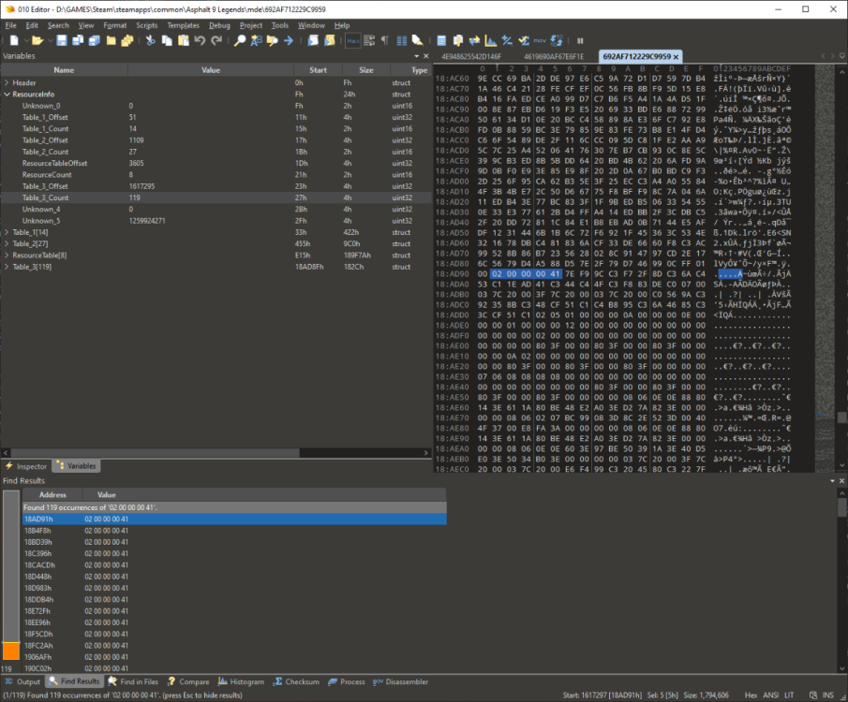The height and width of the screenshot is (702, 848).
Task: Click the Save file toolbar icon
Action: click(x=61, y=41)
